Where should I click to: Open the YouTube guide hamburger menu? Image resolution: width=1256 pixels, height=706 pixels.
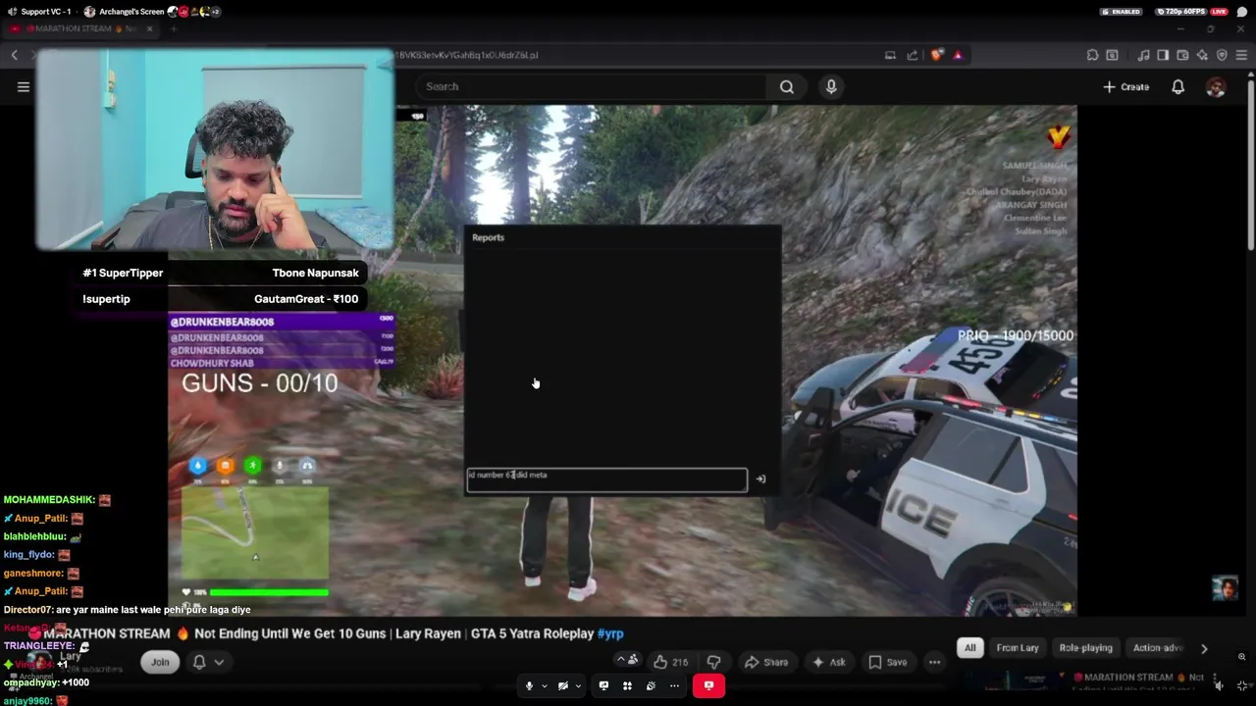[x=24, y=86]
